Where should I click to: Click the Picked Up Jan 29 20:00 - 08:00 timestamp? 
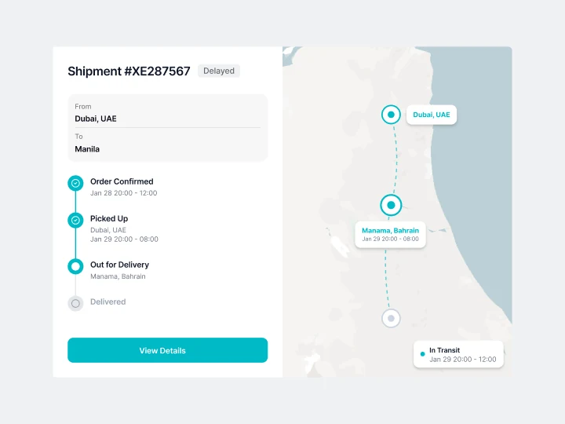coord(124,239)
